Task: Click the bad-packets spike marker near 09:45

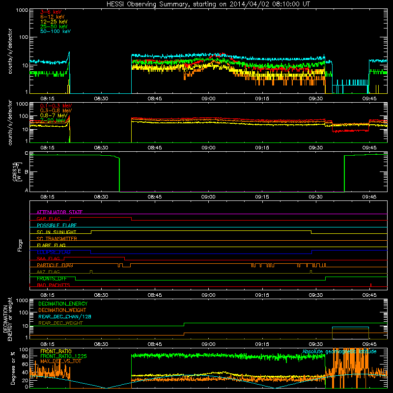Action: click(x=371, y=285)
